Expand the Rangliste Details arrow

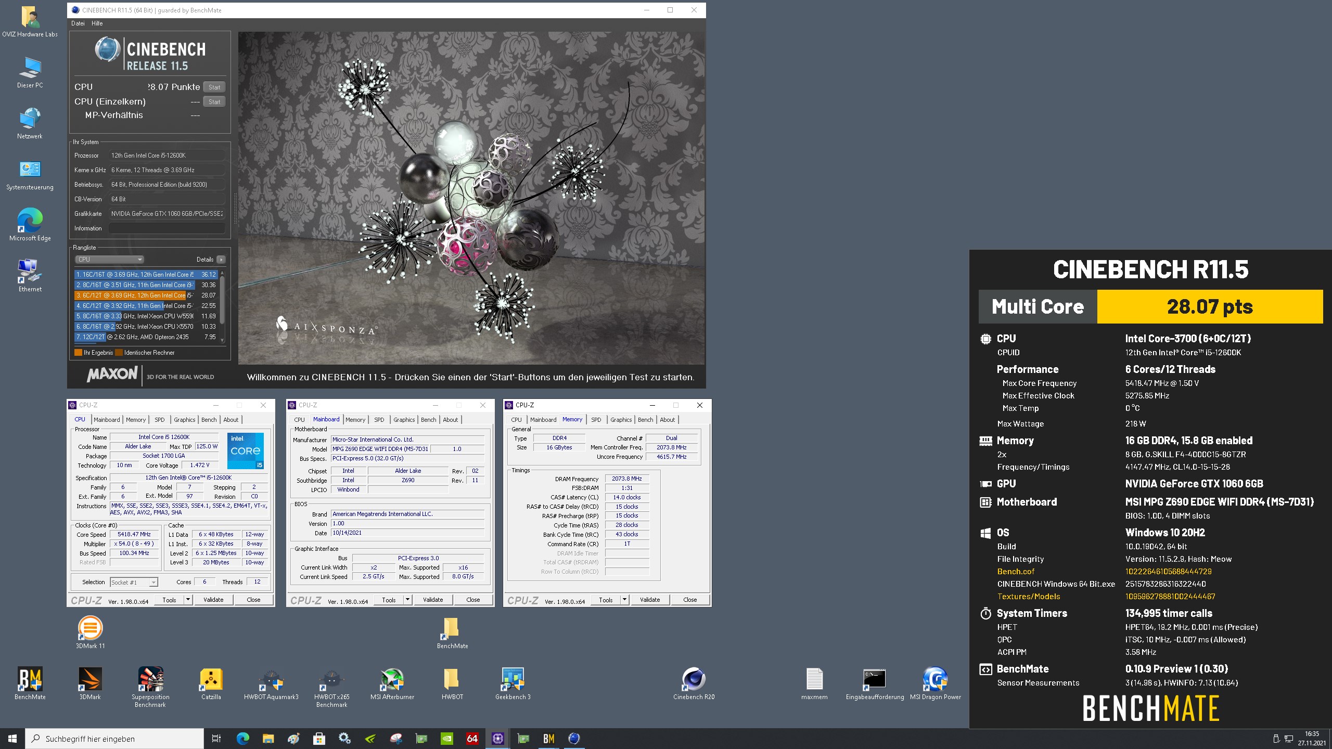tap(221, 259)
